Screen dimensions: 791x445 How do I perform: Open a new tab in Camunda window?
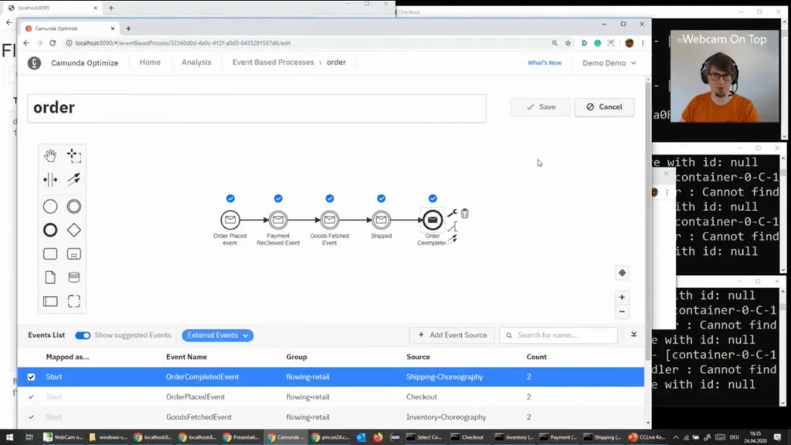[x=128, y=29]
